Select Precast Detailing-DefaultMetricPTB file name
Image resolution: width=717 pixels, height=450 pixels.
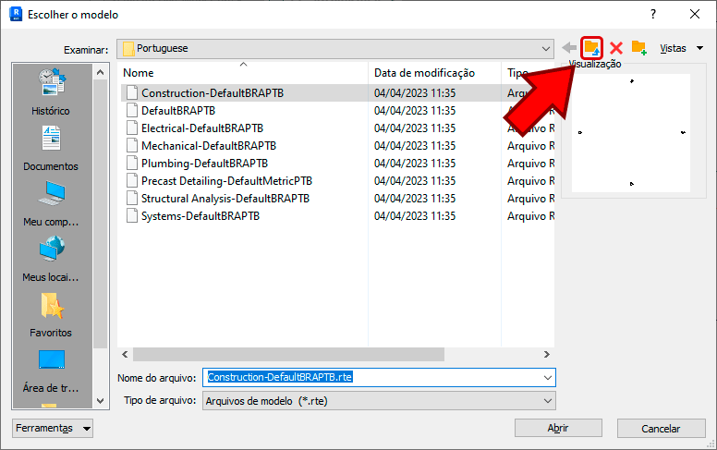point(226,180)
